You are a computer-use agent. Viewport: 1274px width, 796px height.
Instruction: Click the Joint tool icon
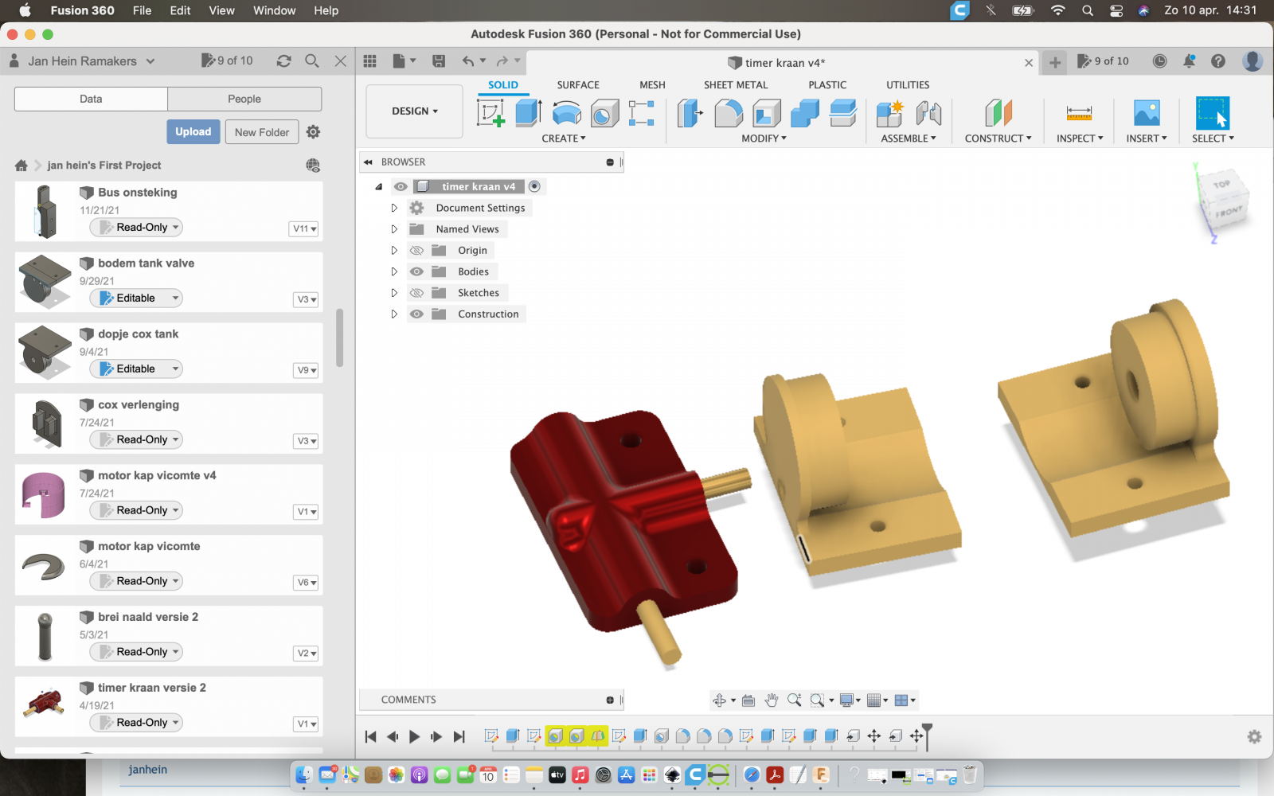928,113
